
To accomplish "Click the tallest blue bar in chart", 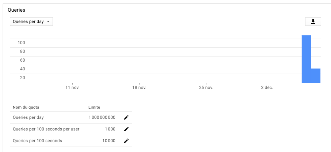I will (x=306, y=59).
